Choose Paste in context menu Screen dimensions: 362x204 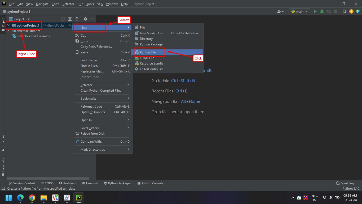pyautogui.click(x=102, y=52)
